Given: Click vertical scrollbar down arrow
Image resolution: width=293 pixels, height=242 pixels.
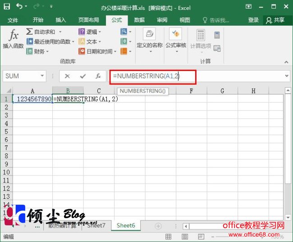Looking at the screenshot, I should pos(288,217).
